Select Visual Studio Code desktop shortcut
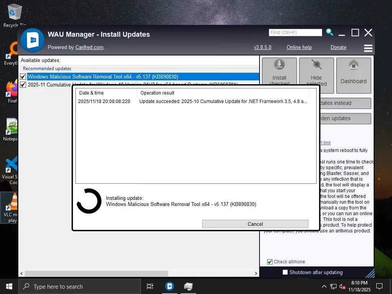Image resolution: width=392 pixels, height=294 pixels. point(10,170)
